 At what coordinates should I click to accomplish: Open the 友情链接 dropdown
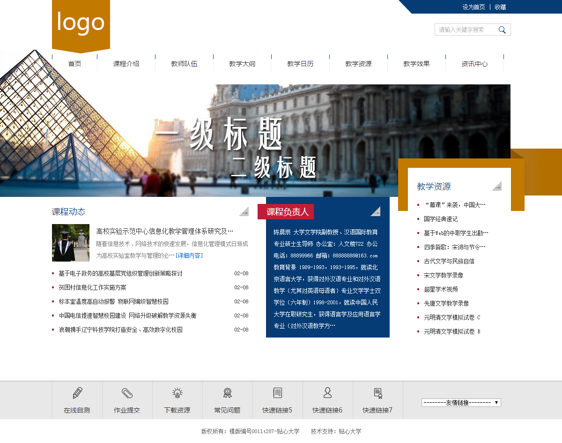point(461,403)
